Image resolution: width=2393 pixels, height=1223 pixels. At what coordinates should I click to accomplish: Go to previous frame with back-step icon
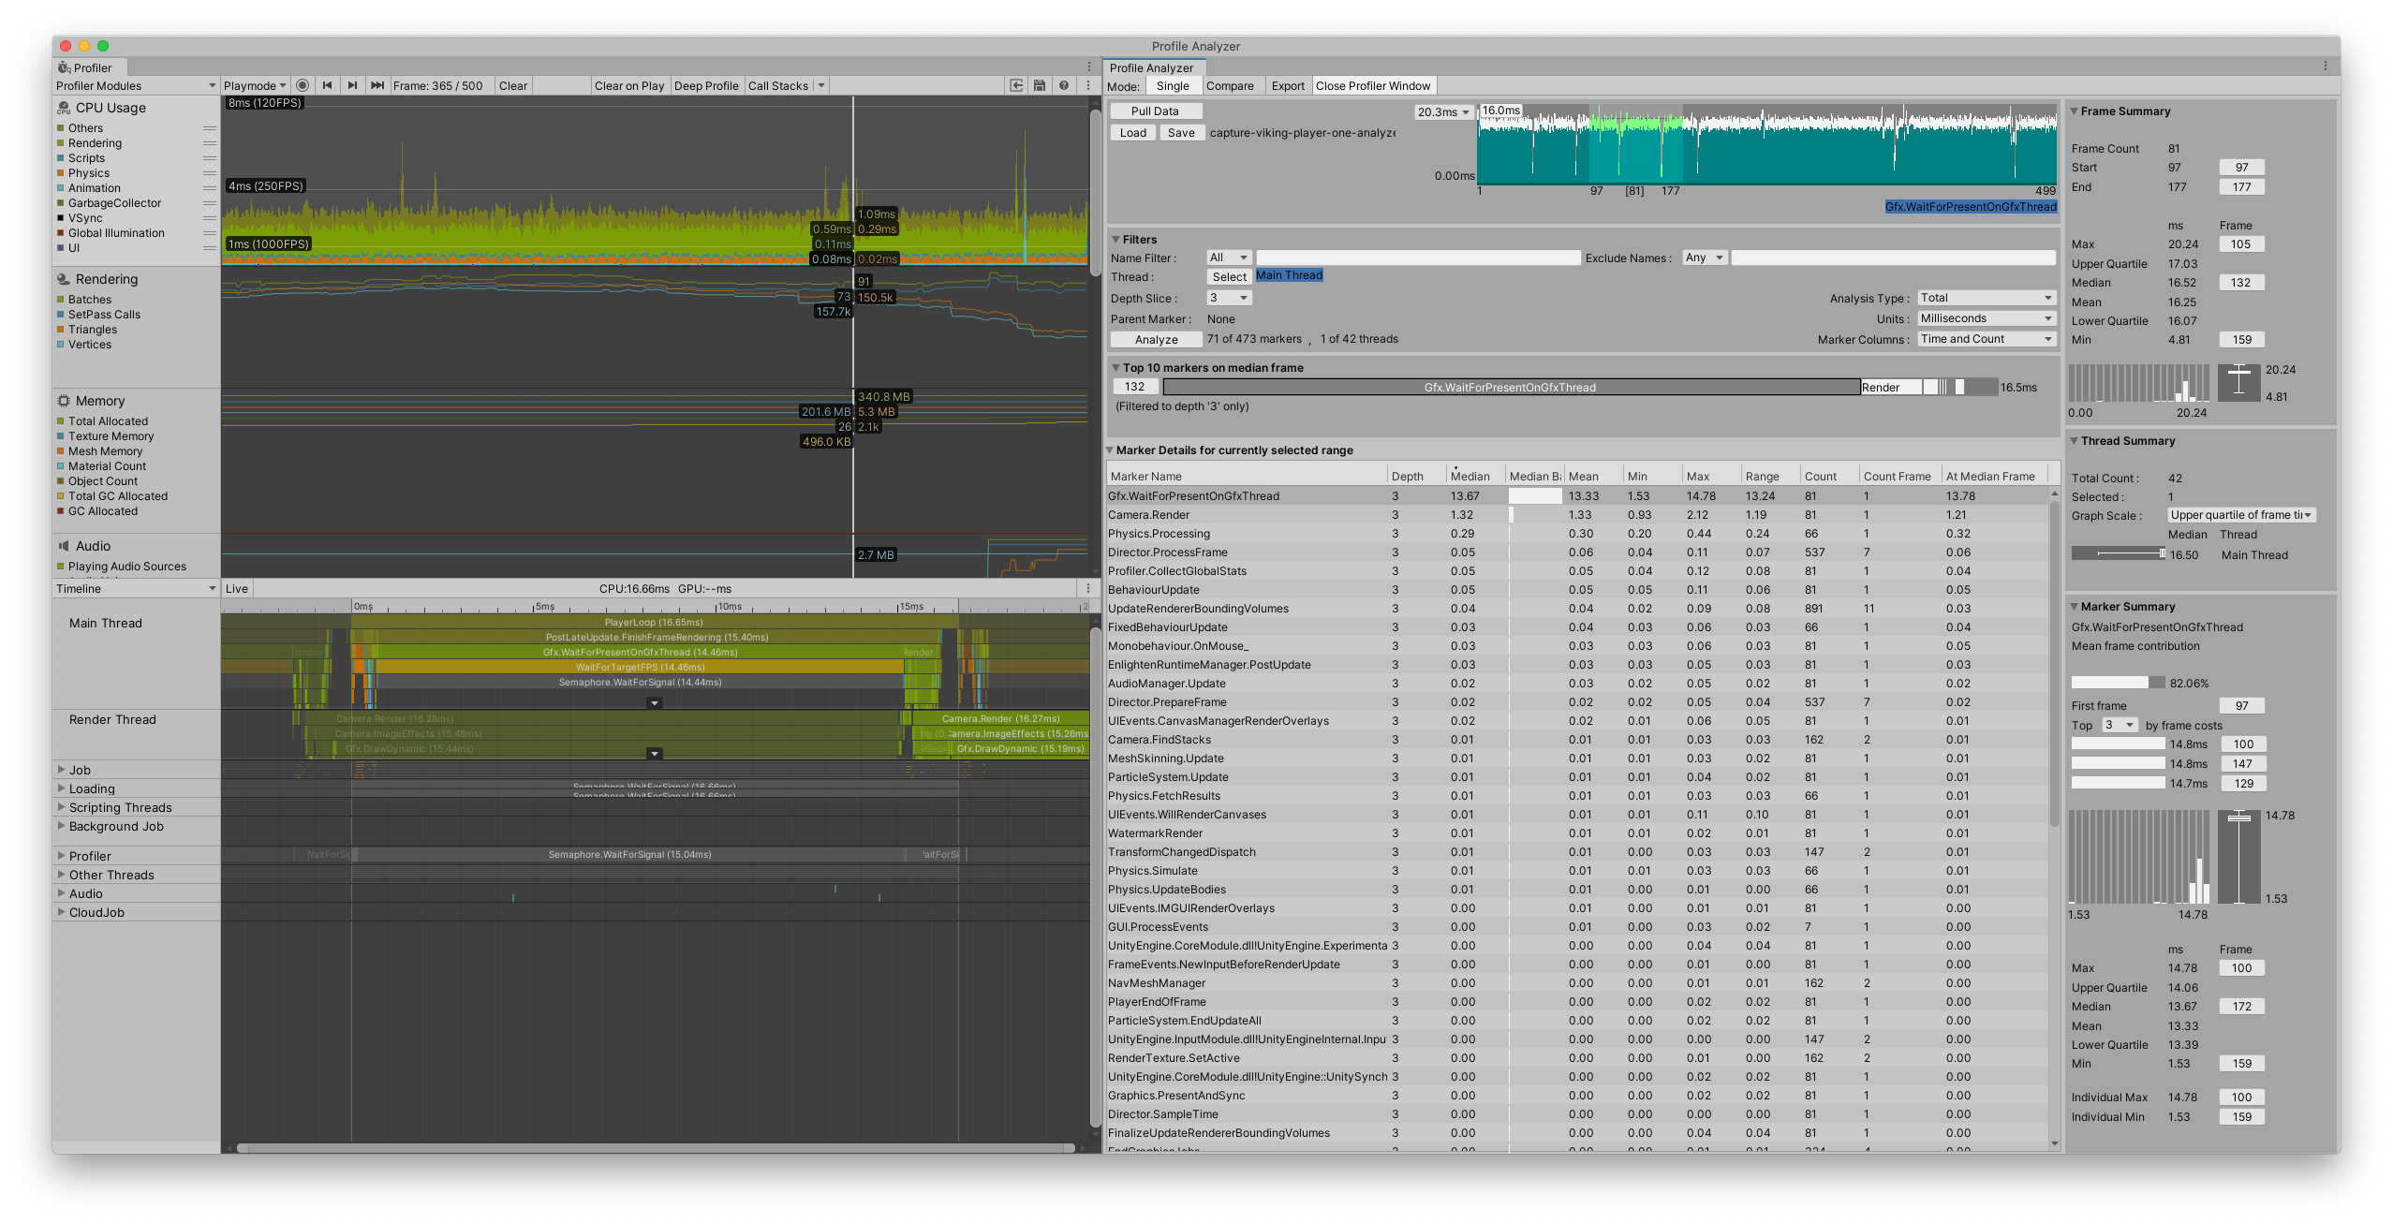click(x=327, y=85)
